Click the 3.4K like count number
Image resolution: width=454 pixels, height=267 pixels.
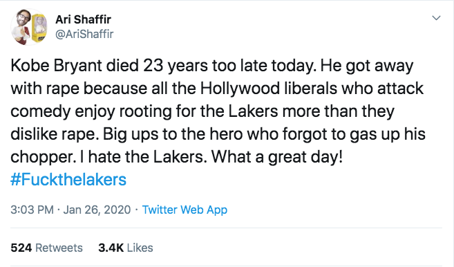[111, 248]
